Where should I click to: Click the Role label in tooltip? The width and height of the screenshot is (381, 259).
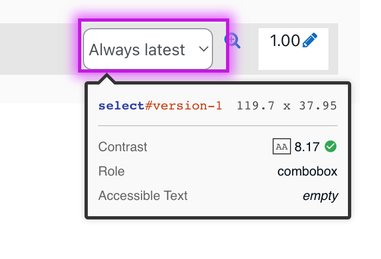click(112, 171)
